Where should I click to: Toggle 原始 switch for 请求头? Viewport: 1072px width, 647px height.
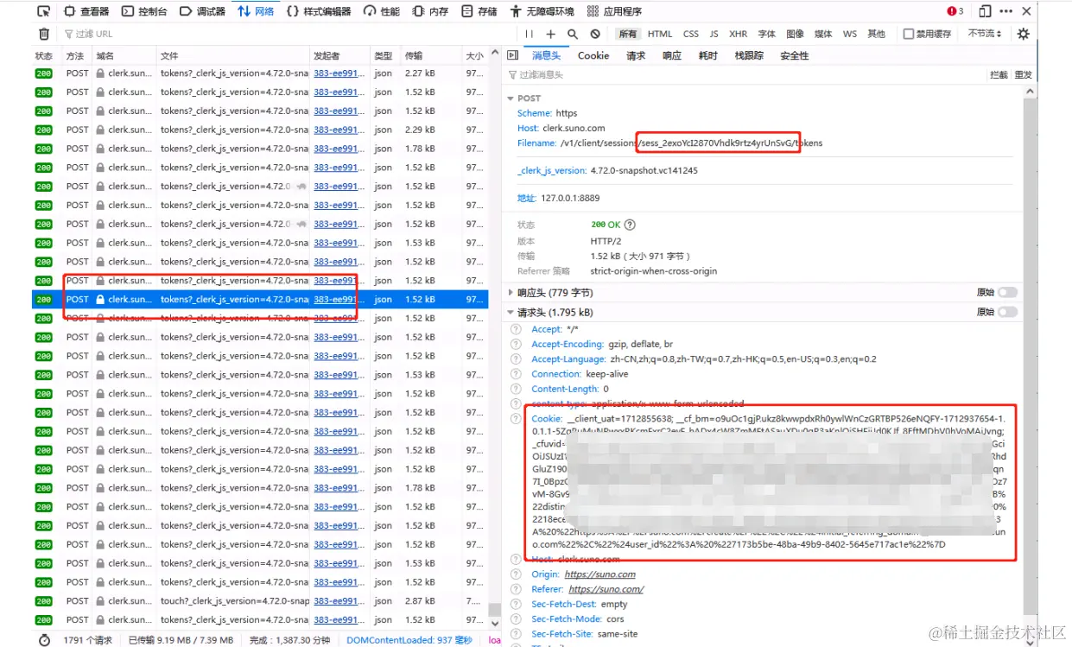click(1007, 312)
